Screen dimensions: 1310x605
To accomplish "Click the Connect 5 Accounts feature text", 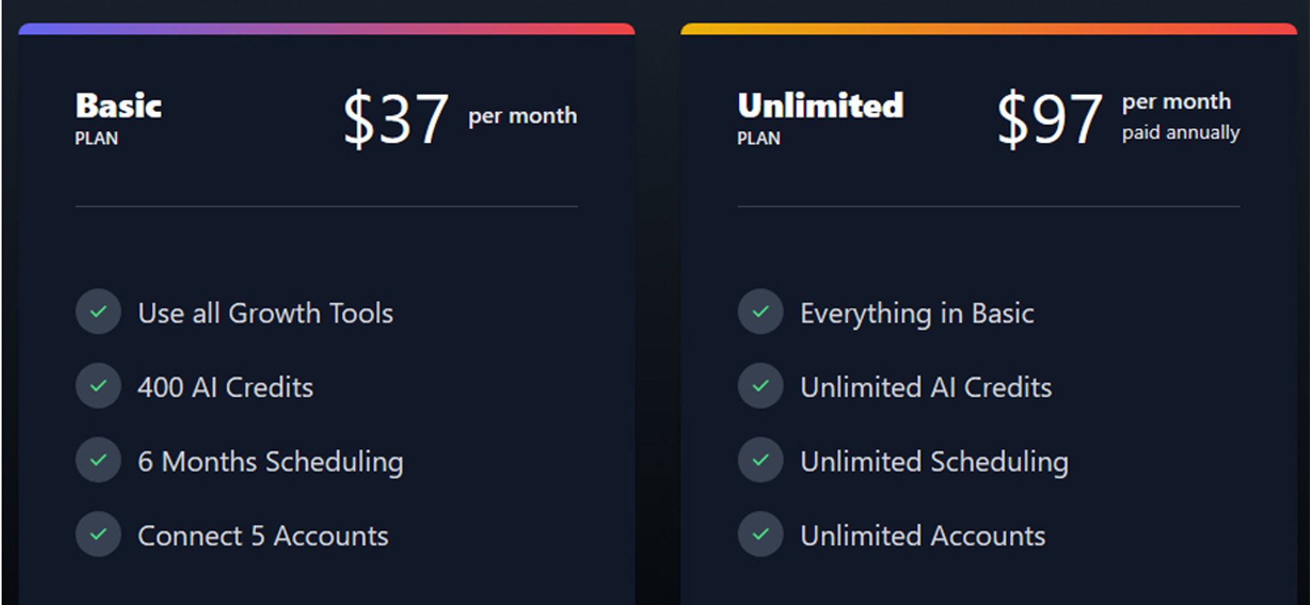I will [263, 536].
